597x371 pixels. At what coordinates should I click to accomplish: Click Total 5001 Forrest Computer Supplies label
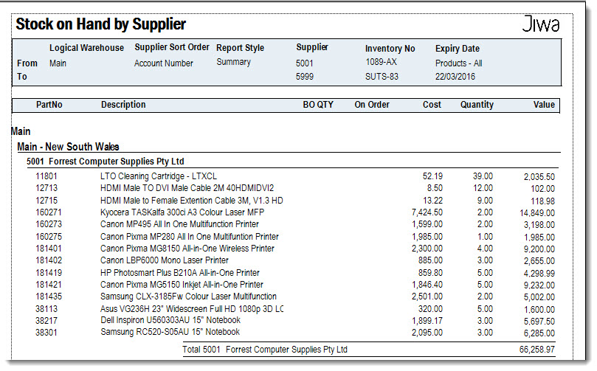(x=265, y=350)
